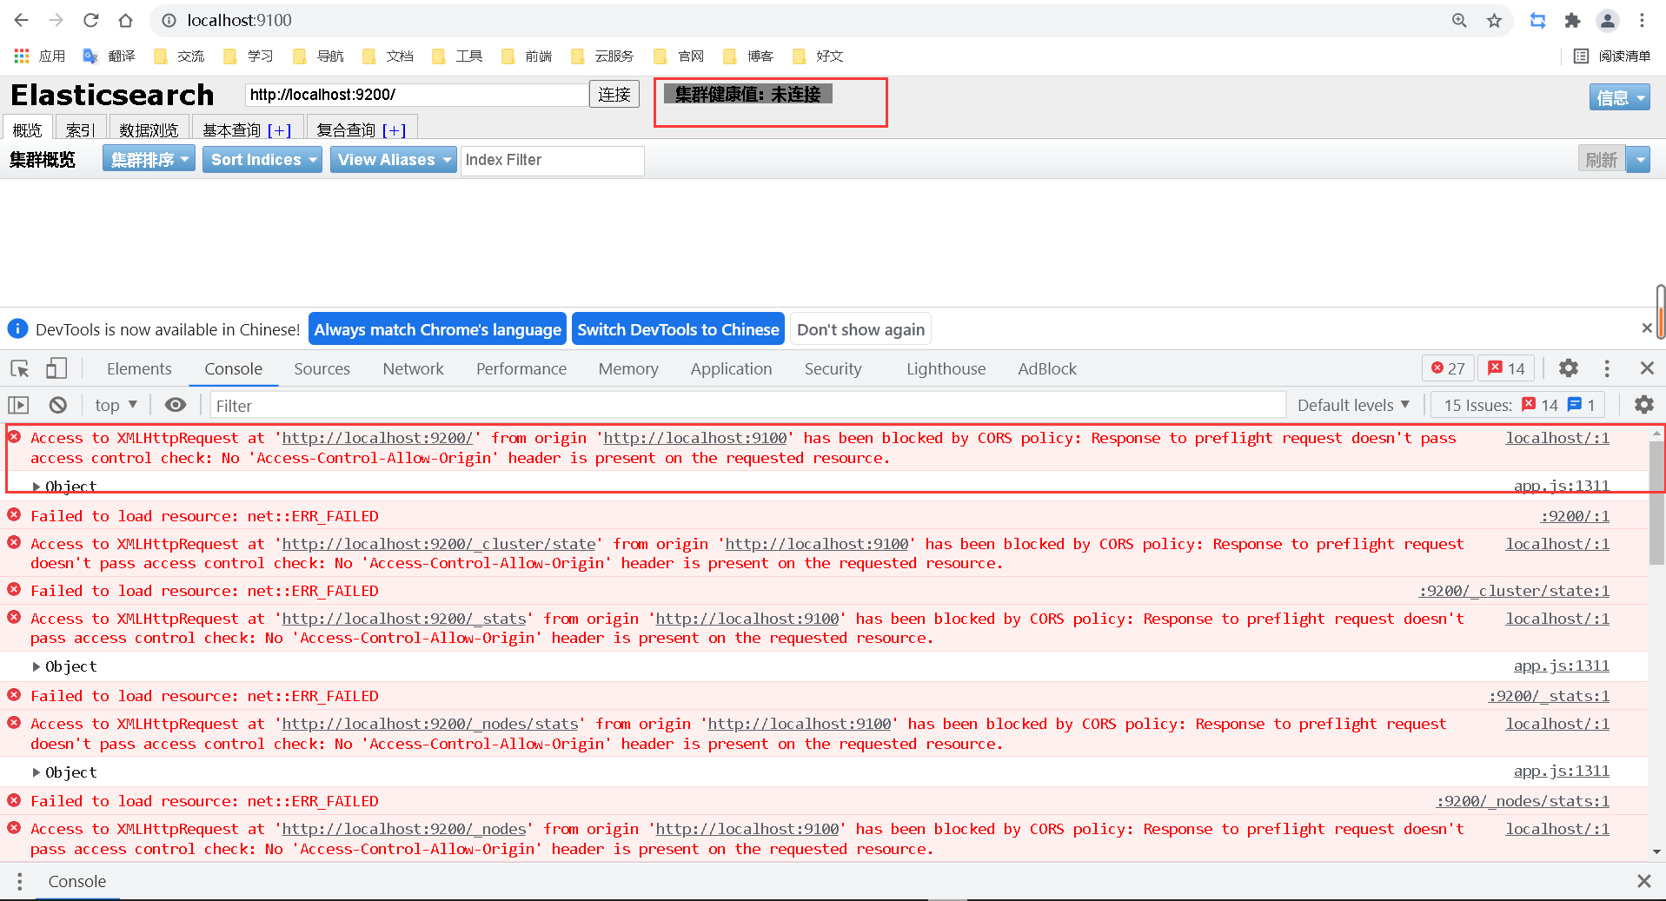
Task: Click Don't show again
Action: (860, 329)
